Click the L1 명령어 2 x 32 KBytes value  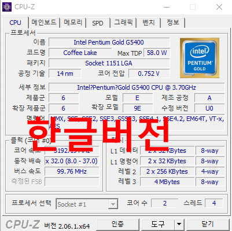(167, 161)
